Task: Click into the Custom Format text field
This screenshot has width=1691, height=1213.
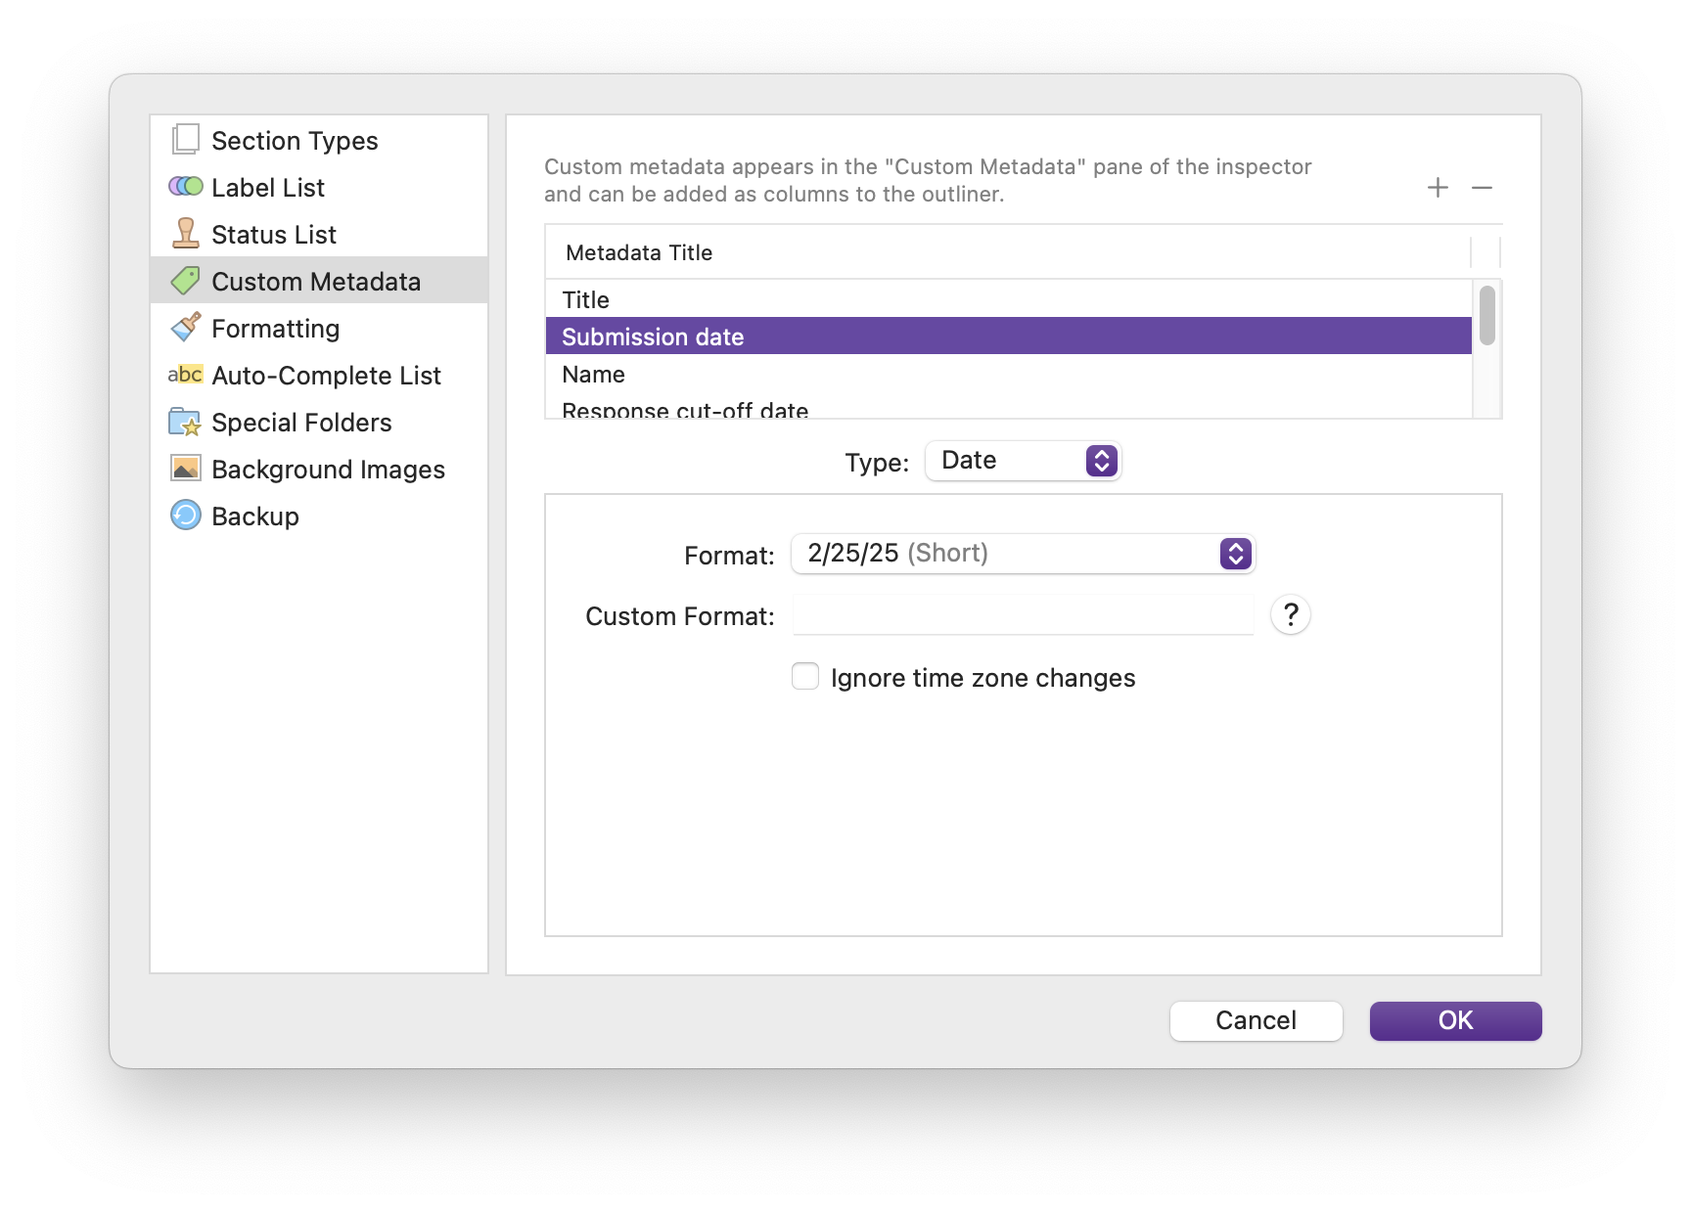Action: click(1023, 615)
